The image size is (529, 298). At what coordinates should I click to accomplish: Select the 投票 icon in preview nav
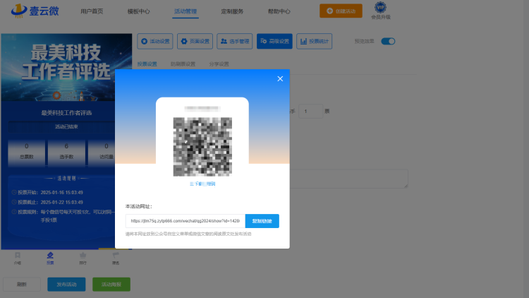[x=50, y=258]
